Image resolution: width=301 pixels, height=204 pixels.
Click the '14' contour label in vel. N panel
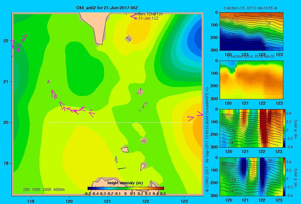[x=231, y=142]
